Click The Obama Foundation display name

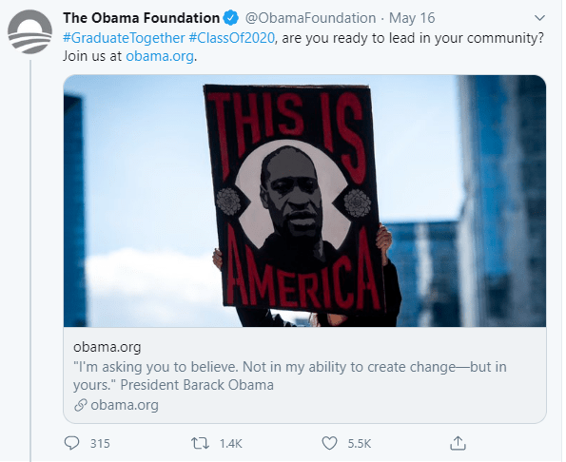tap(141, 18)
